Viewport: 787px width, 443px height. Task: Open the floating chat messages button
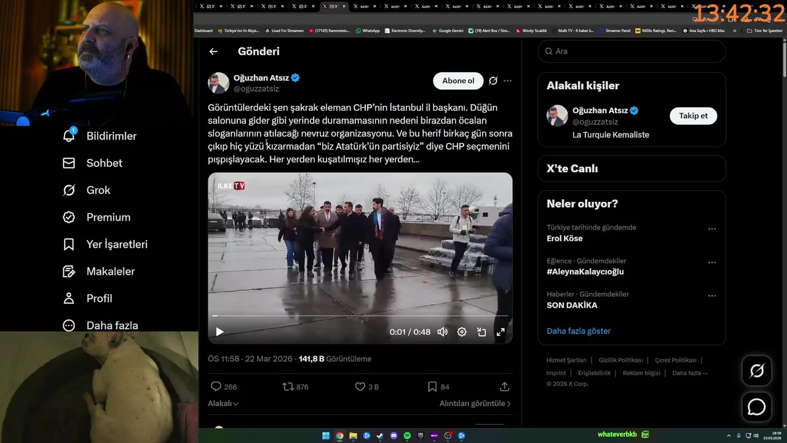[757, 407]
